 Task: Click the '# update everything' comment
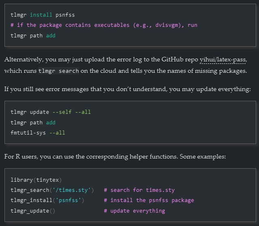[x=134, y=211]
